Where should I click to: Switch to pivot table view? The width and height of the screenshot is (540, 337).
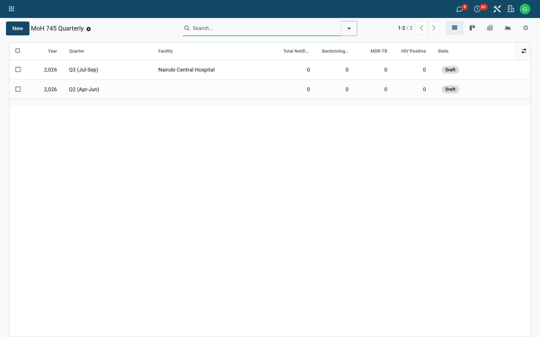(x=490, y=28)
